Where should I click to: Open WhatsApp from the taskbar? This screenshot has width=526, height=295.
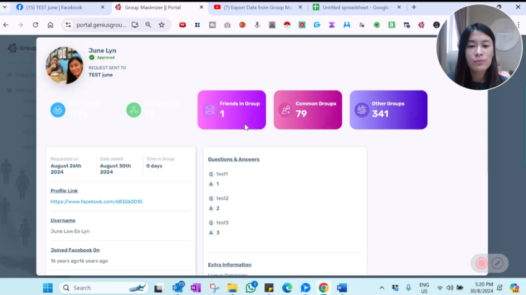[x=251, y=288]
